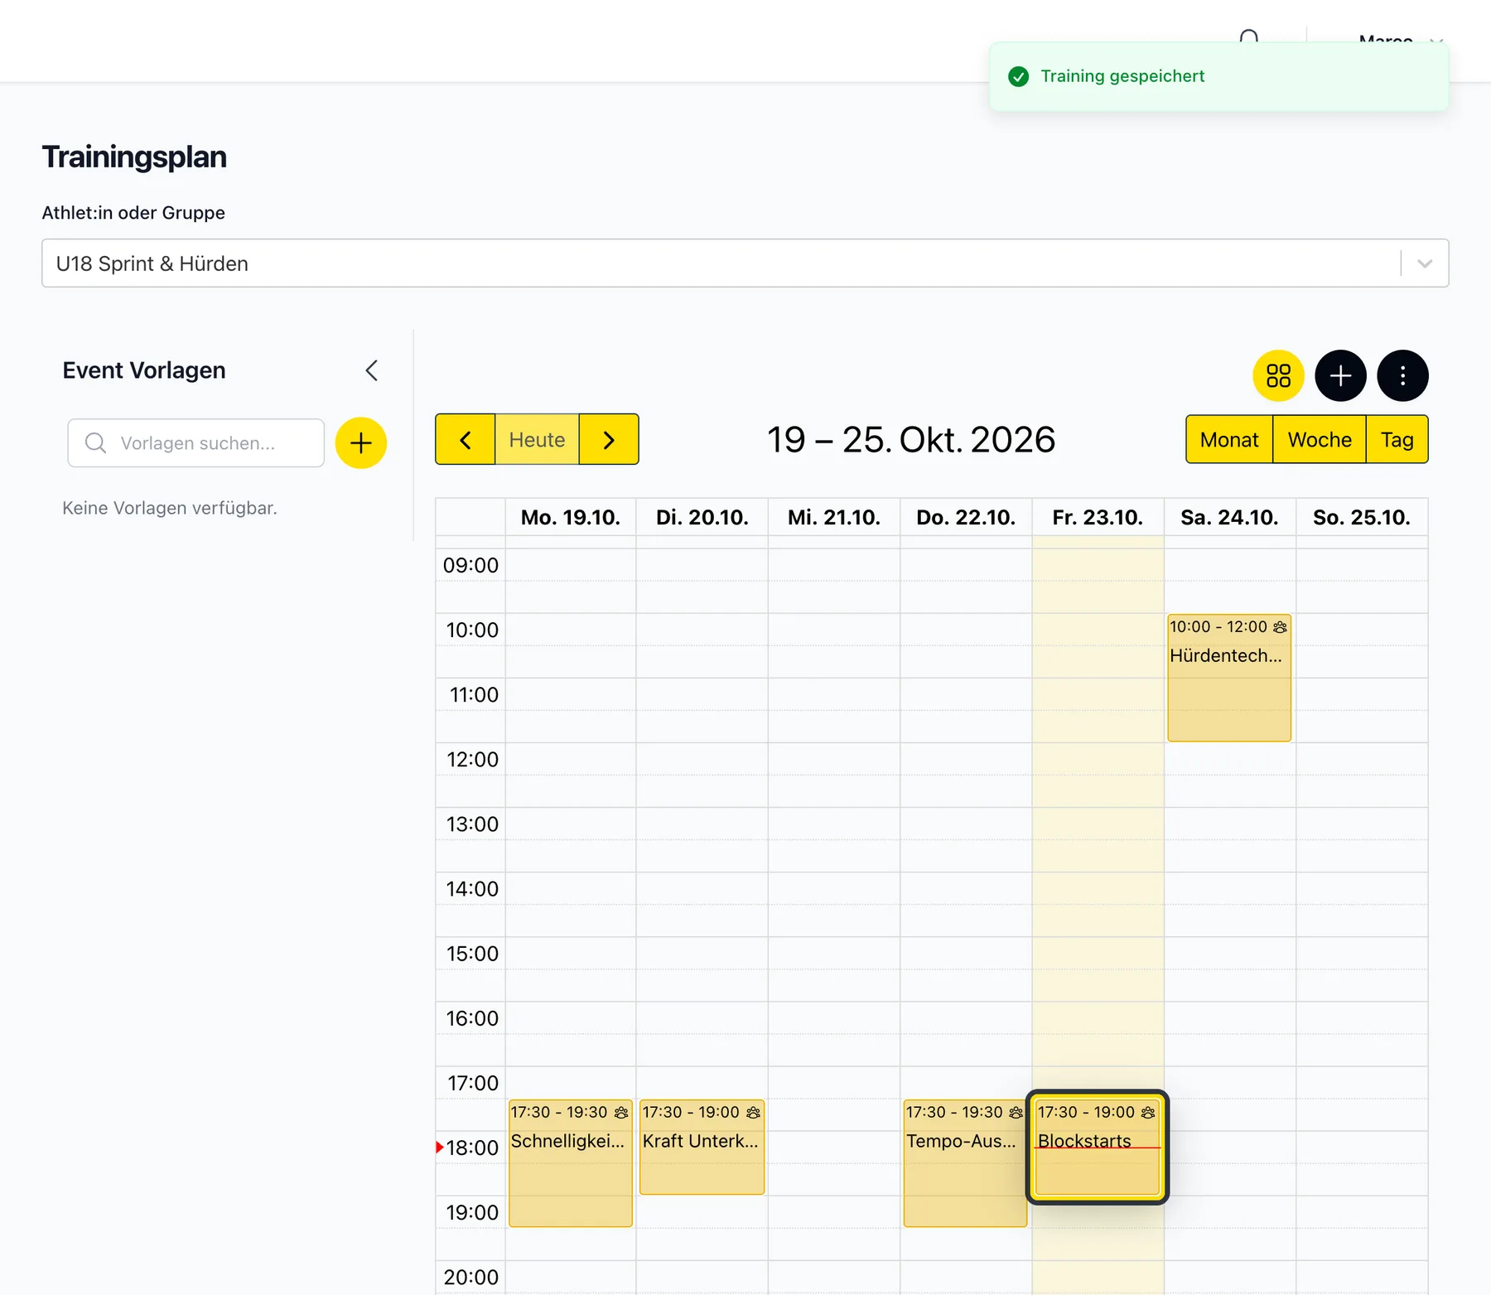This screenshot has height=1295, width=1491.
Task: Add a new template with yellow plus
Action: coord(361,443)
